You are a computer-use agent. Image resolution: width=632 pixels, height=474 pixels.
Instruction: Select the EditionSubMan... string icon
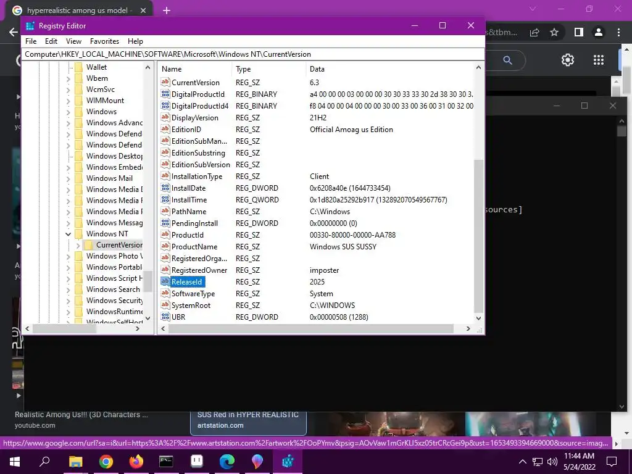tap(165, 141)
